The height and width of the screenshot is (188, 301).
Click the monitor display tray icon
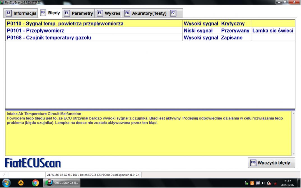click(258, 183)
